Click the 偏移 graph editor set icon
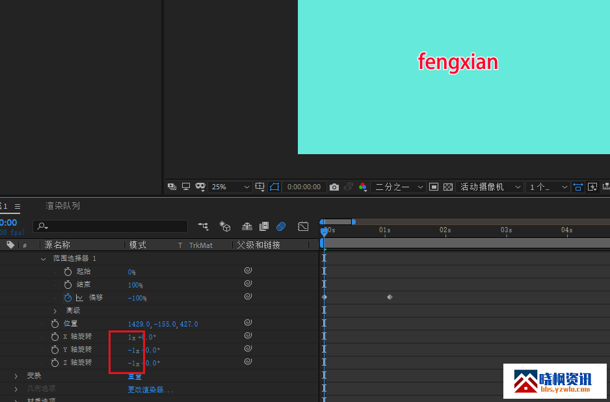 80,298
